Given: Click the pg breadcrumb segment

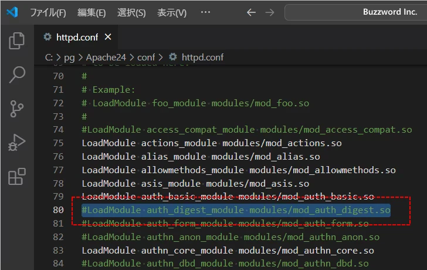Looking at the screenshot, I should pos(69,58).
